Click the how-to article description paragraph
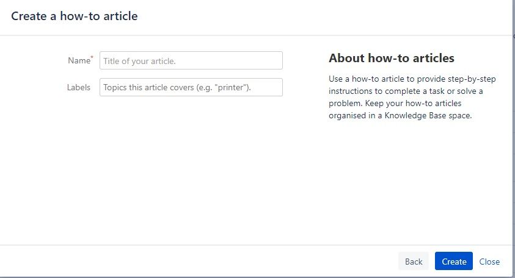 [412, 97]
